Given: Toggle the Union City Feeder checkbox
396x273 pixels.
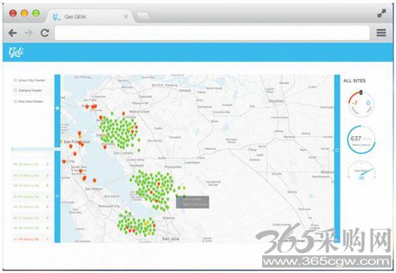Looking at the screenshot, I should tap(15, 80).
